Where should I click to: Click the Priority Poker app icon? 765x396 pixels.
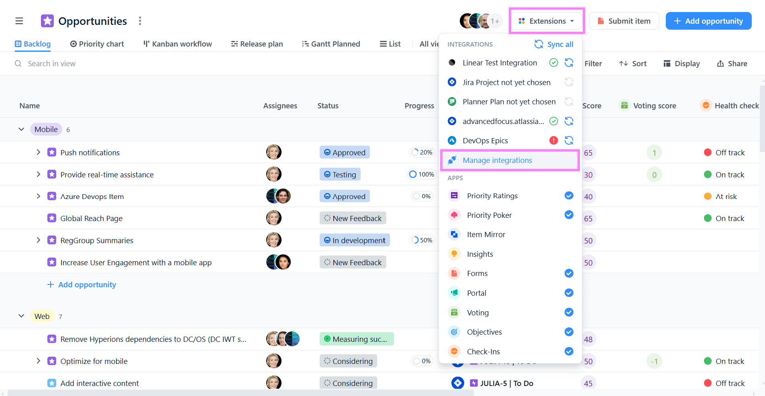coord(454,215)
